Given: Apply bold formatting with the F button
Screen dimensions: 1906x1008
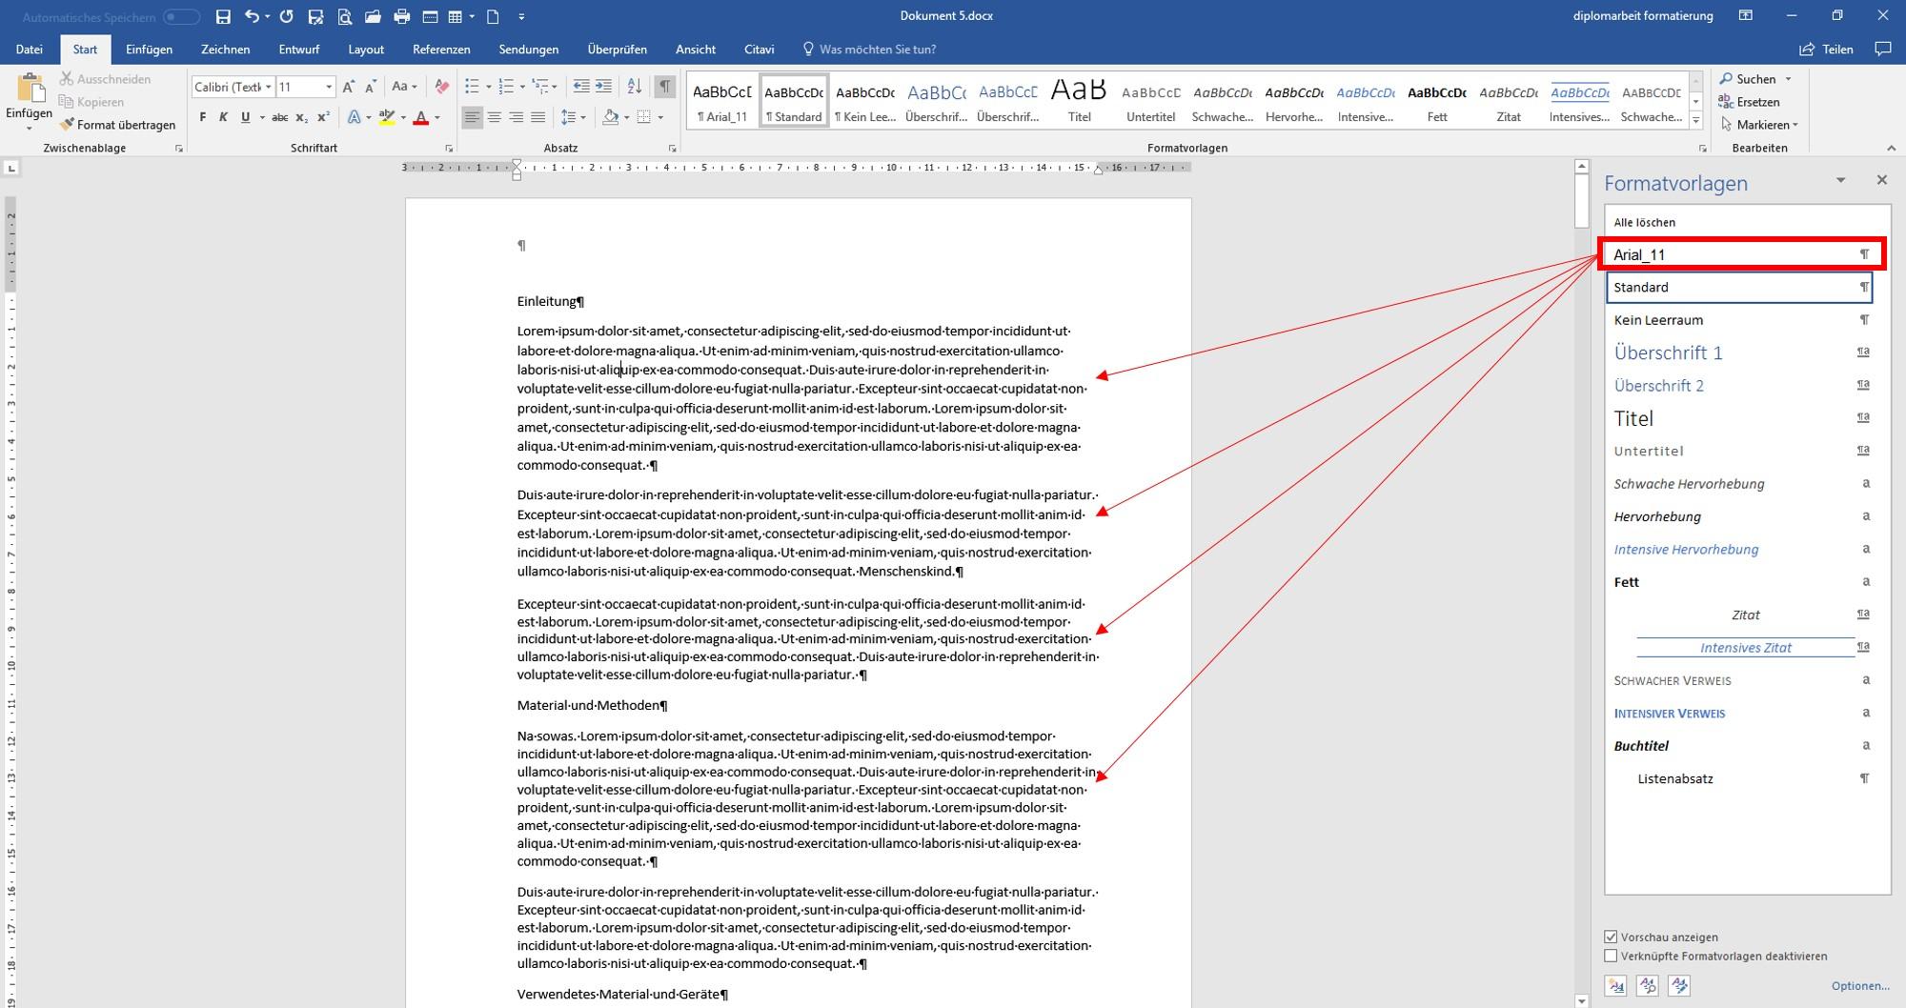Looking at the screenshot, I should pyautogui.click(x=203, y=117).
